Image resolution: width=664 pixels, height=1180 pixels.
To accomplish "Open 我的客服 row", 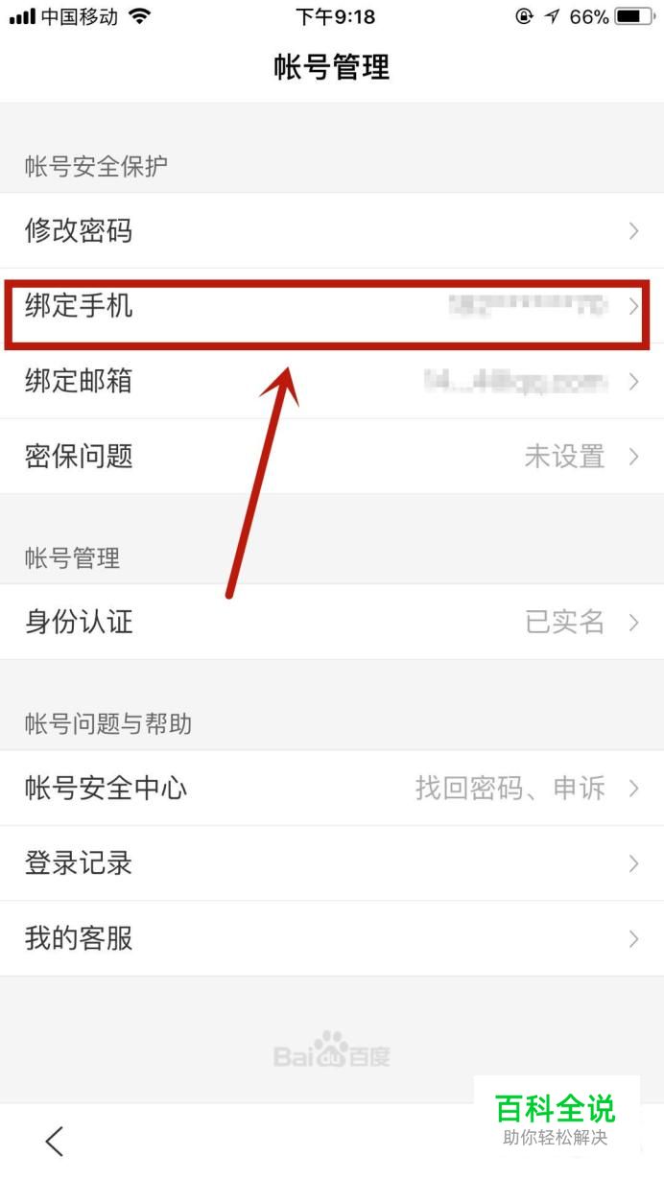I will point(332,938).
